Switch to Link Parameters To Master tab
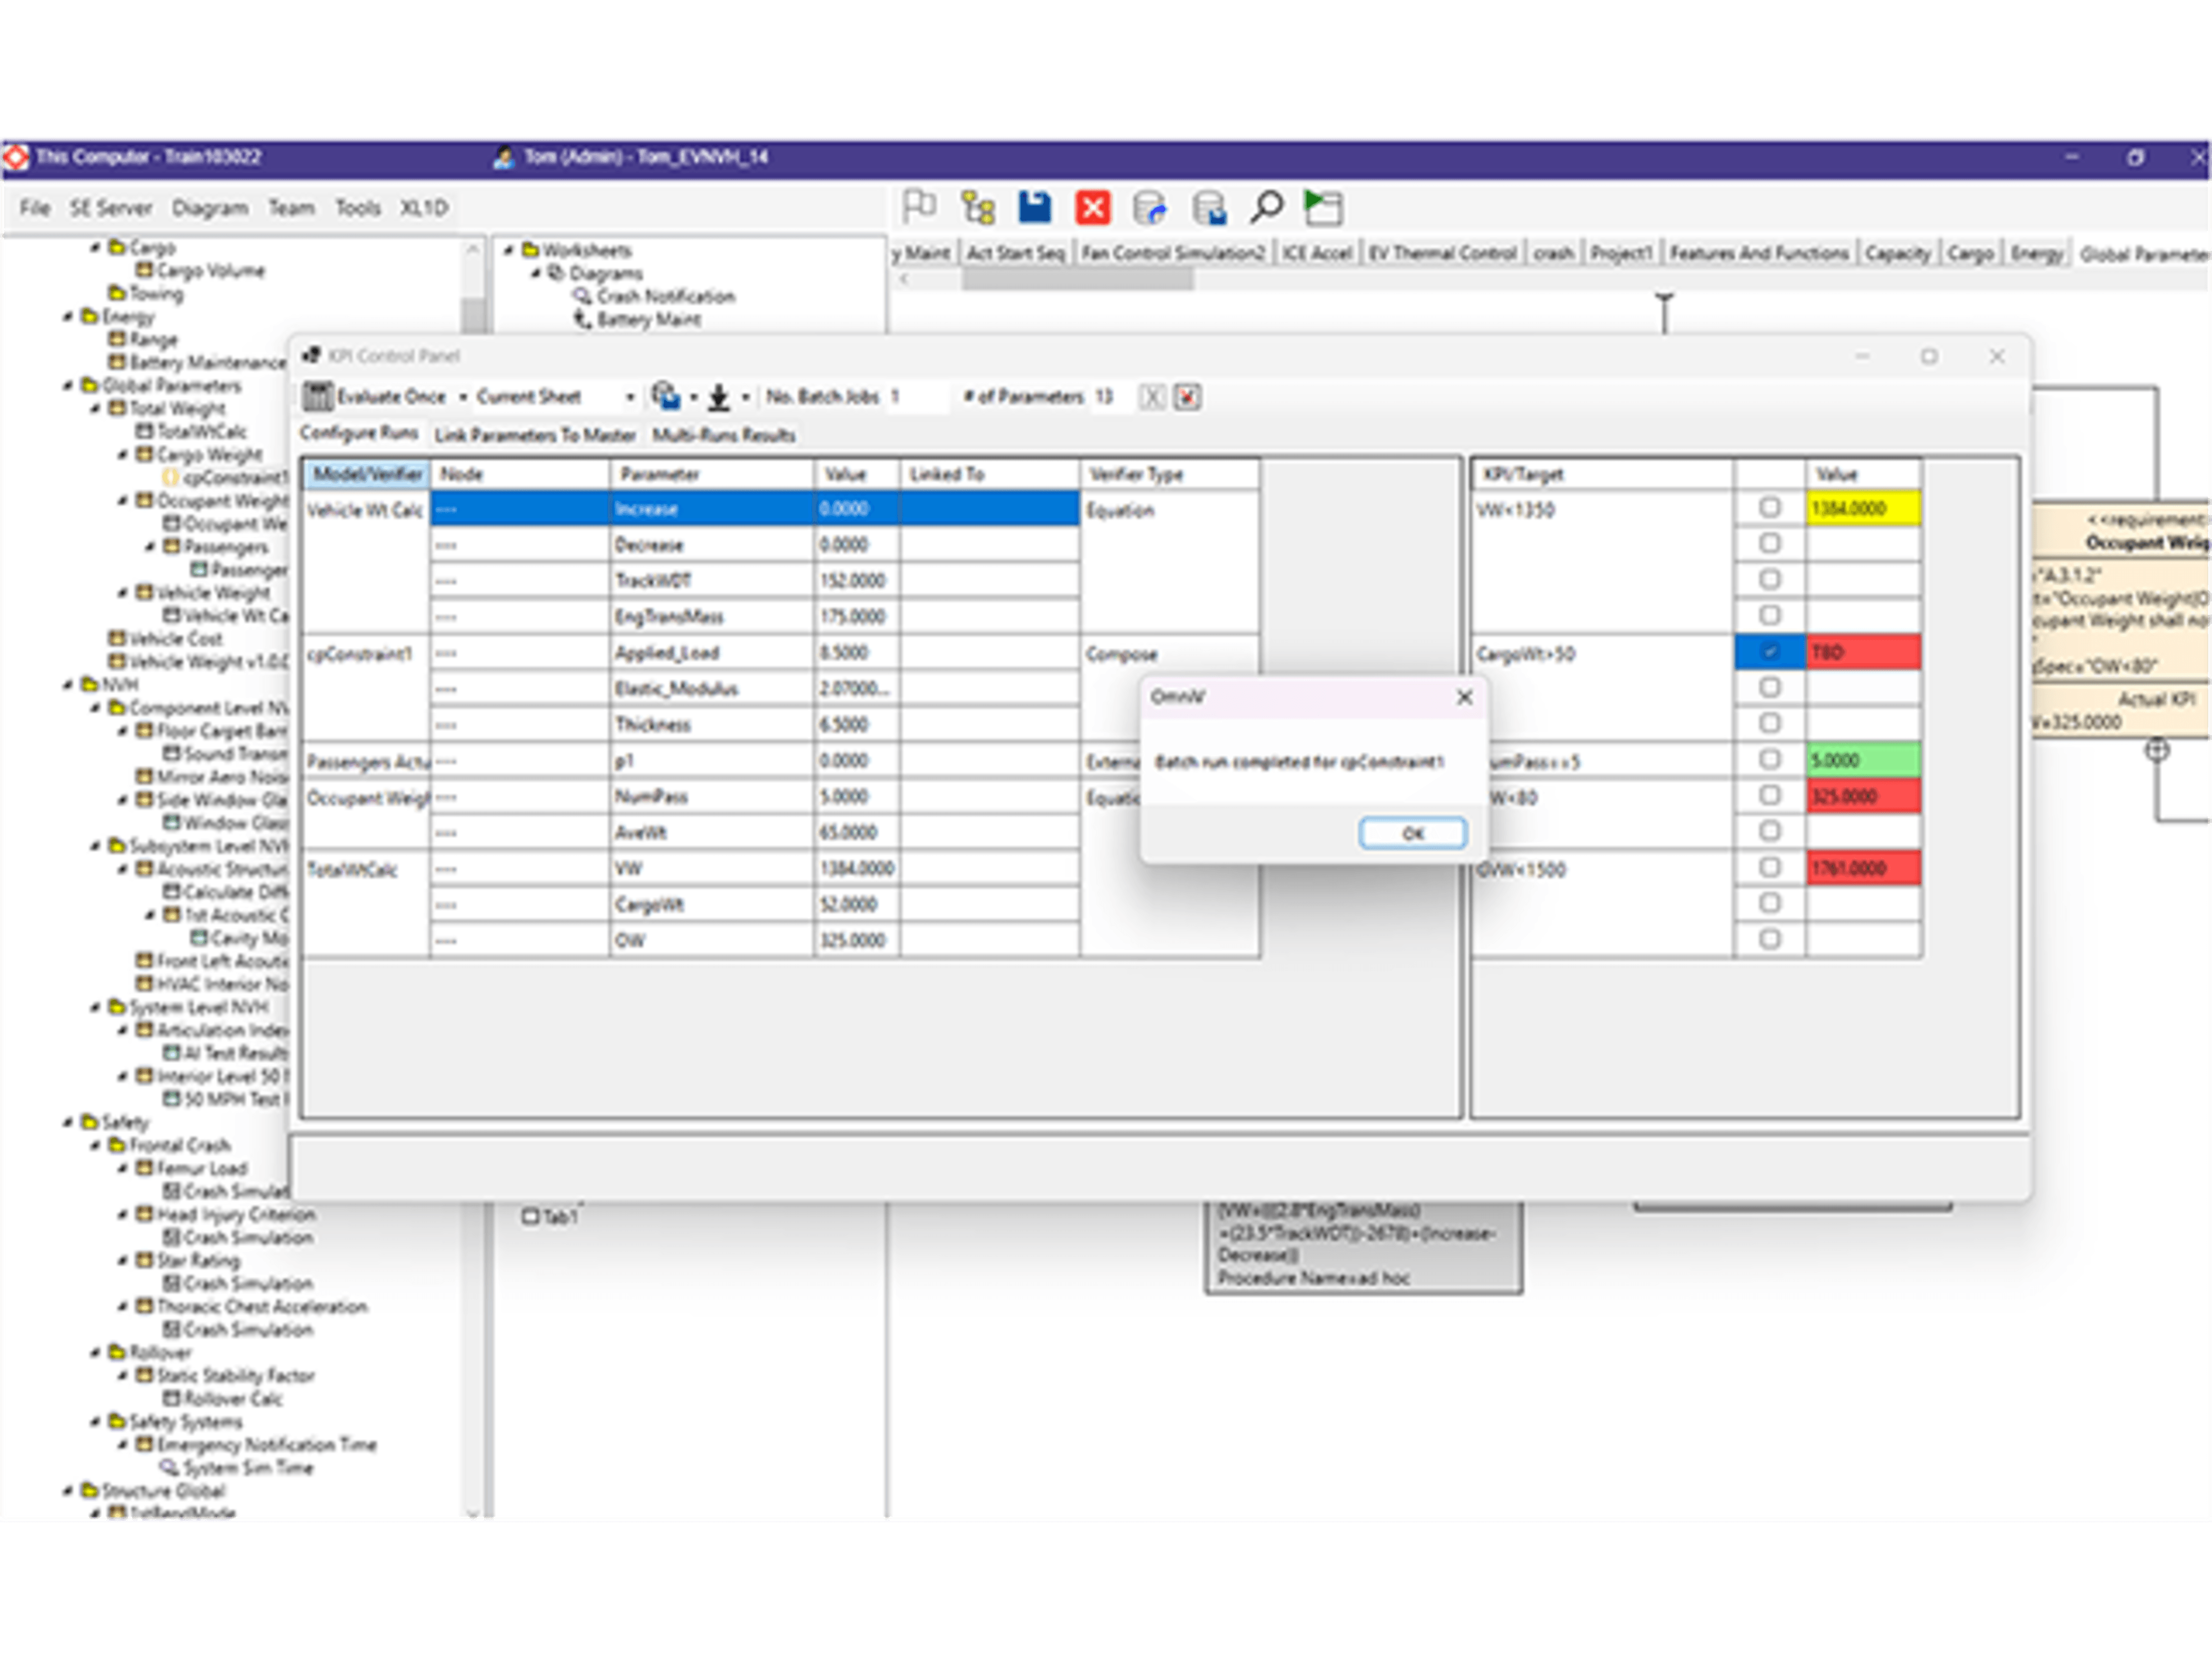The width and height of the screenshot is (2212, 1659). [x=535, y=435]
